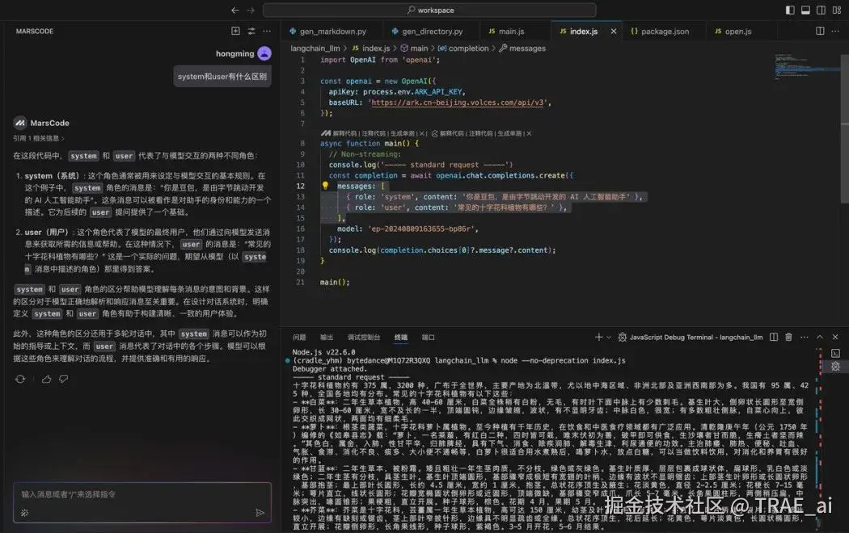Image resolution: width=849 pixels, height=533 pixels.
Task: Click the hongming user avatar
Action: (264, 53)
